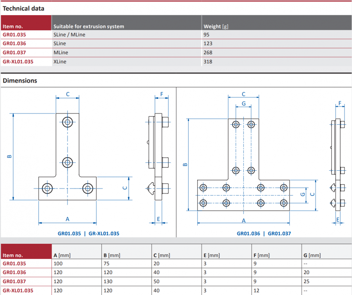
Task: Click GR01.037 in the technical data table
Action: [x=14, y=52]
